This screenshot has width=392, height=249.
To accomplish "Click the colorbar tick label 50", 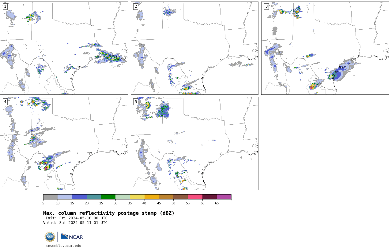I will [173, 203].
